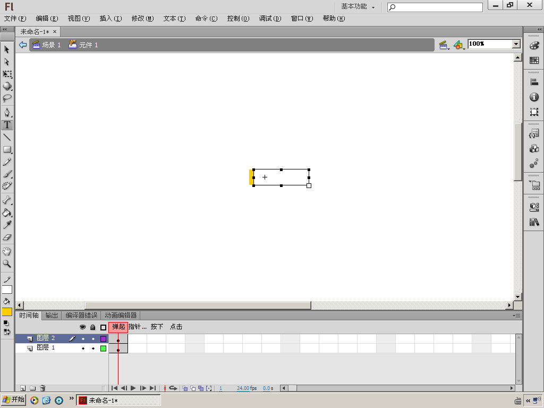Switch to the 动画编辑器 tab

click(121, 316)
